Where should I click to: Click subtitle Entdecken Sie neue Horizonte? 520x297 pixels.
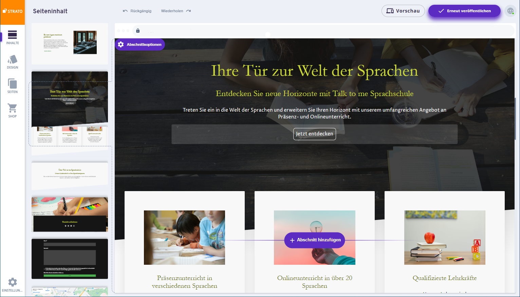[315, 94]
